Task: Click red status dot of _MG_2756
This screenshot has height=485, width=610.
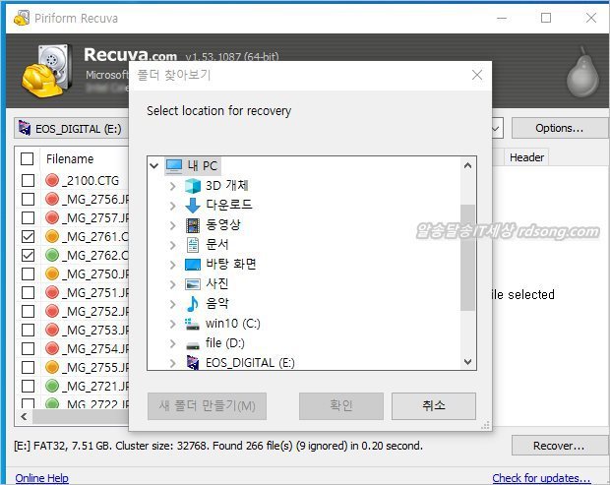Action: click(52, 199)
